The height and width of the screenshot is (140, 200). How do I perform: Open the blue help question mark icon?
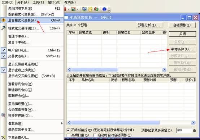[104, 9]
